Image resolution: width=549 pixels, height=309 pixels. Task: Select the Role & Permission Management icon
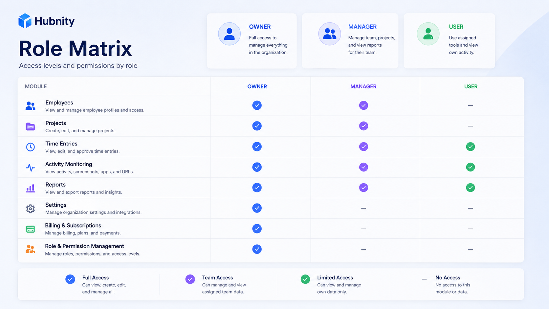tap(31, 249)
